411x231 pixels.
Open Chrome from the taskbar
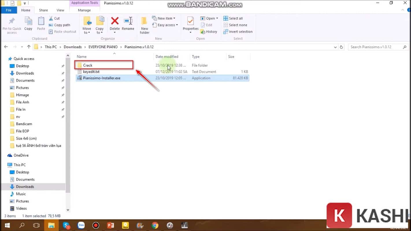pos(155,225)
